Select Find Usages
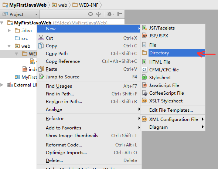218x169 pixels. tap(89, 86)
